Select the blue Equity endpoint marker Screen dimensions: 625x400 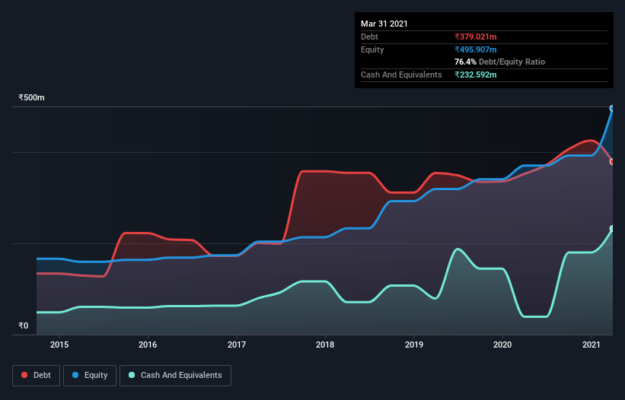612,108
